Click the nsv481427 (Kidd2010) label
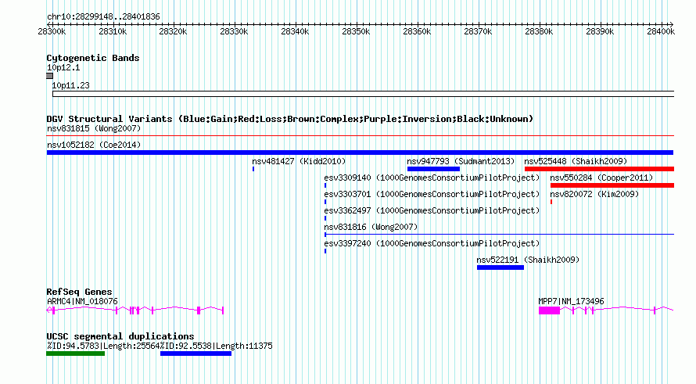This screenshot has height=384, width=696. [x=299, y=162]
